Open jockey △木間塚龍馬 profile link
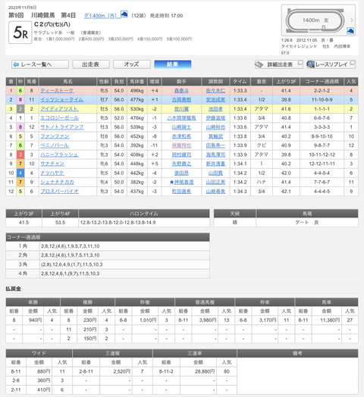The image size is (364, 397). (x=181, y=118)
